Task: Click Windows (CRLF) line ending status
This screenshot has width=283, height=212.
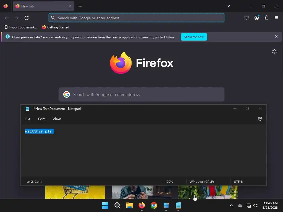Action: pyautogui.click(x=201, y=182)
